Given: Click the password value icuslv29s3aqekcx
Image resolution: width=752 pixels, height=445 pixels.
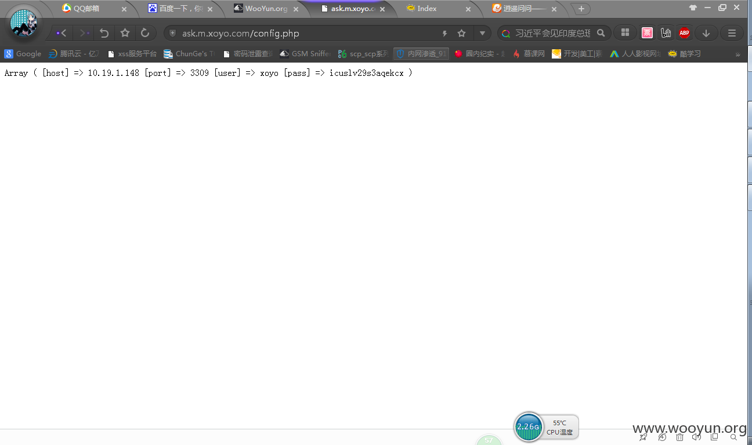Looking at the screenshot, I should [366, 73].
